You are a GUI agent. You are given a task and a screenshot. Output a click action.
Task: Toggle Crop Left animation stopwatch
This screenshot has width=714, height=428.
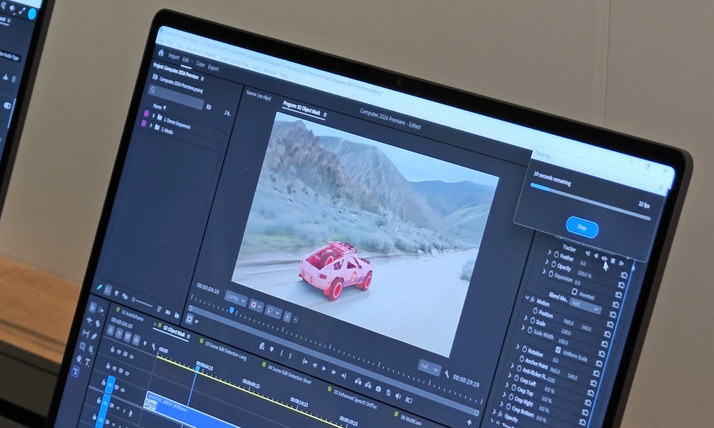pyautogui.click(x=516, y=378)
